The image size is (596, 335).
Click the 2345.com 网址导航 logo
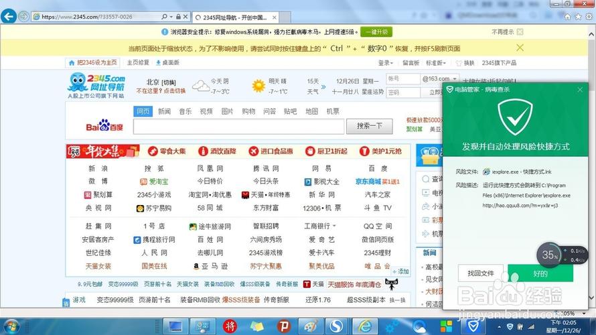pos(97,86)
